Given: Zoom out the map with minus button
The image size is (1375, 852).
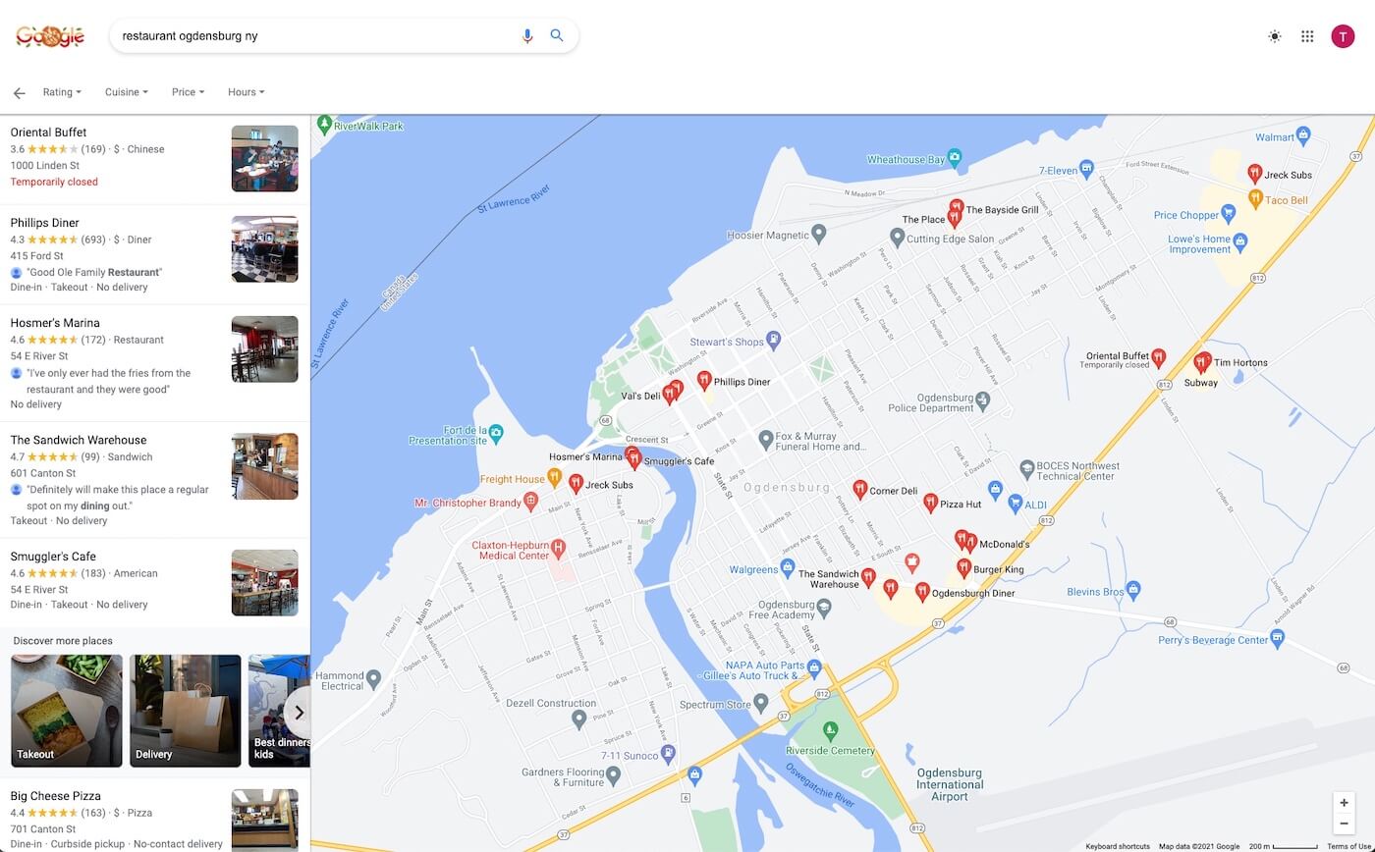Looking at the screenshot, I should pyautogui.click(x=1344, y=824).
